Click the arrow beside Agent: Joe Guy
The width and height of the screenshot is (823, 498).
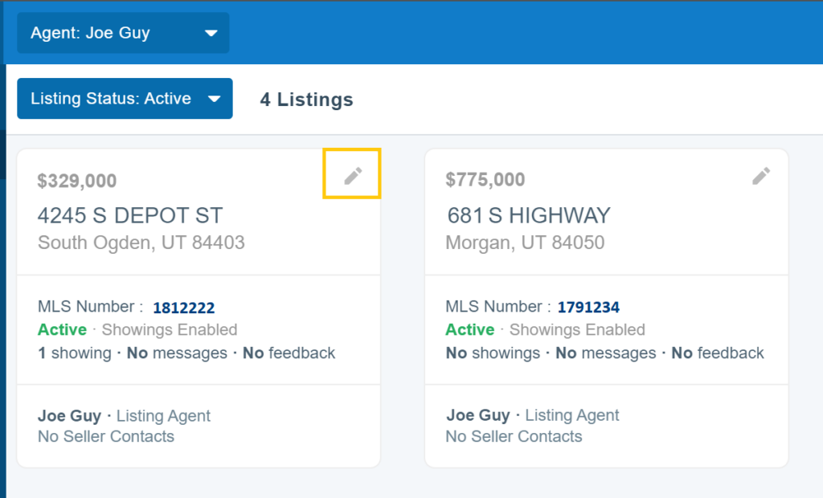211,34
